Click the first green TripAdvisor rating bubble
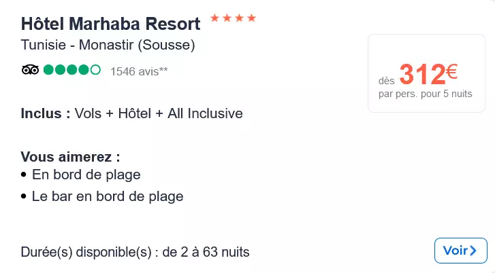 [49, 69]
